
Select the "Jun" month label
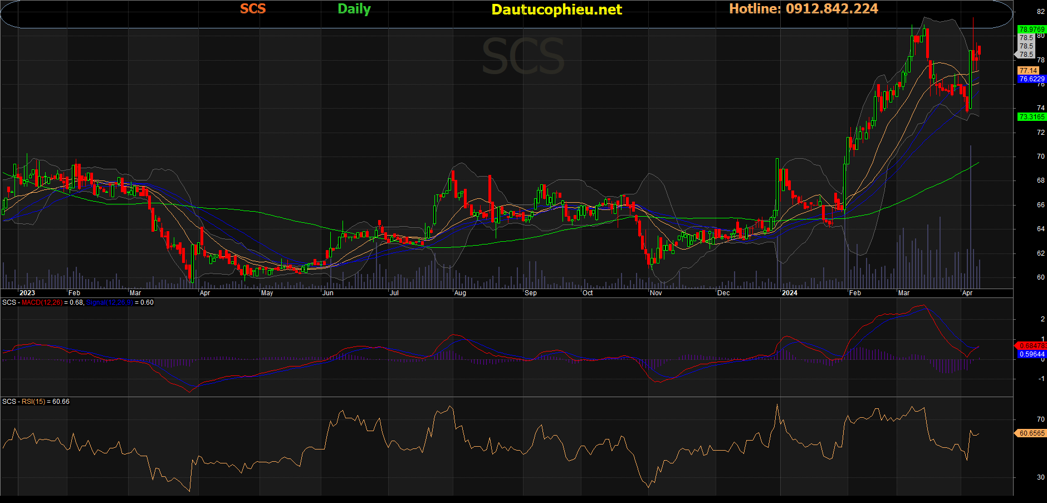[328, 293]
